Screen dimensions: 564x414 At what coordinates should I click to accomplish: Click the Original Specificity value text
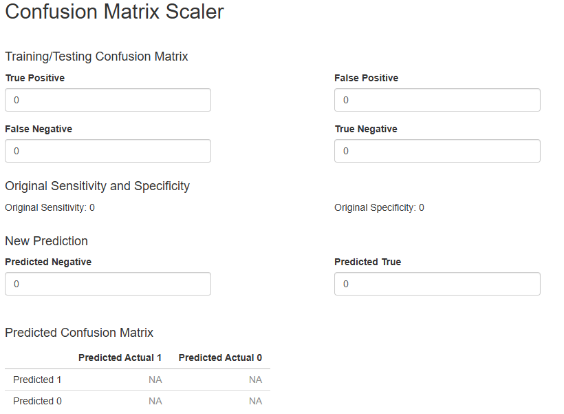(x=379, y=207)
